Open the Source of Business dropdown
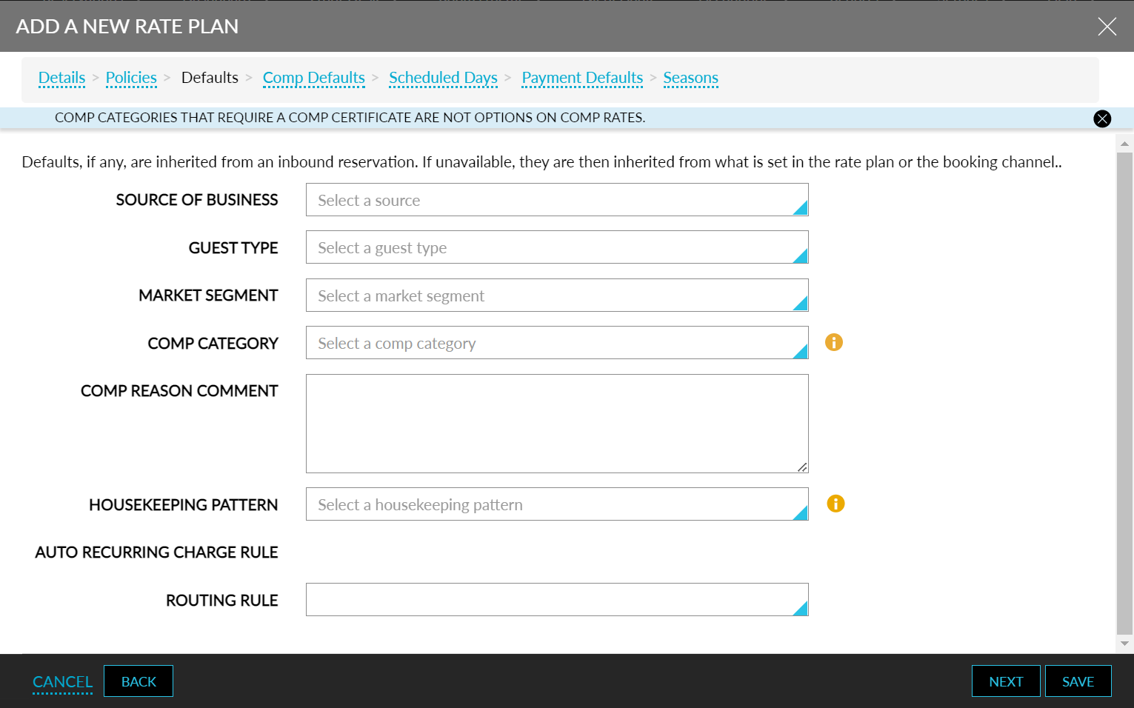 click(556, 200)
